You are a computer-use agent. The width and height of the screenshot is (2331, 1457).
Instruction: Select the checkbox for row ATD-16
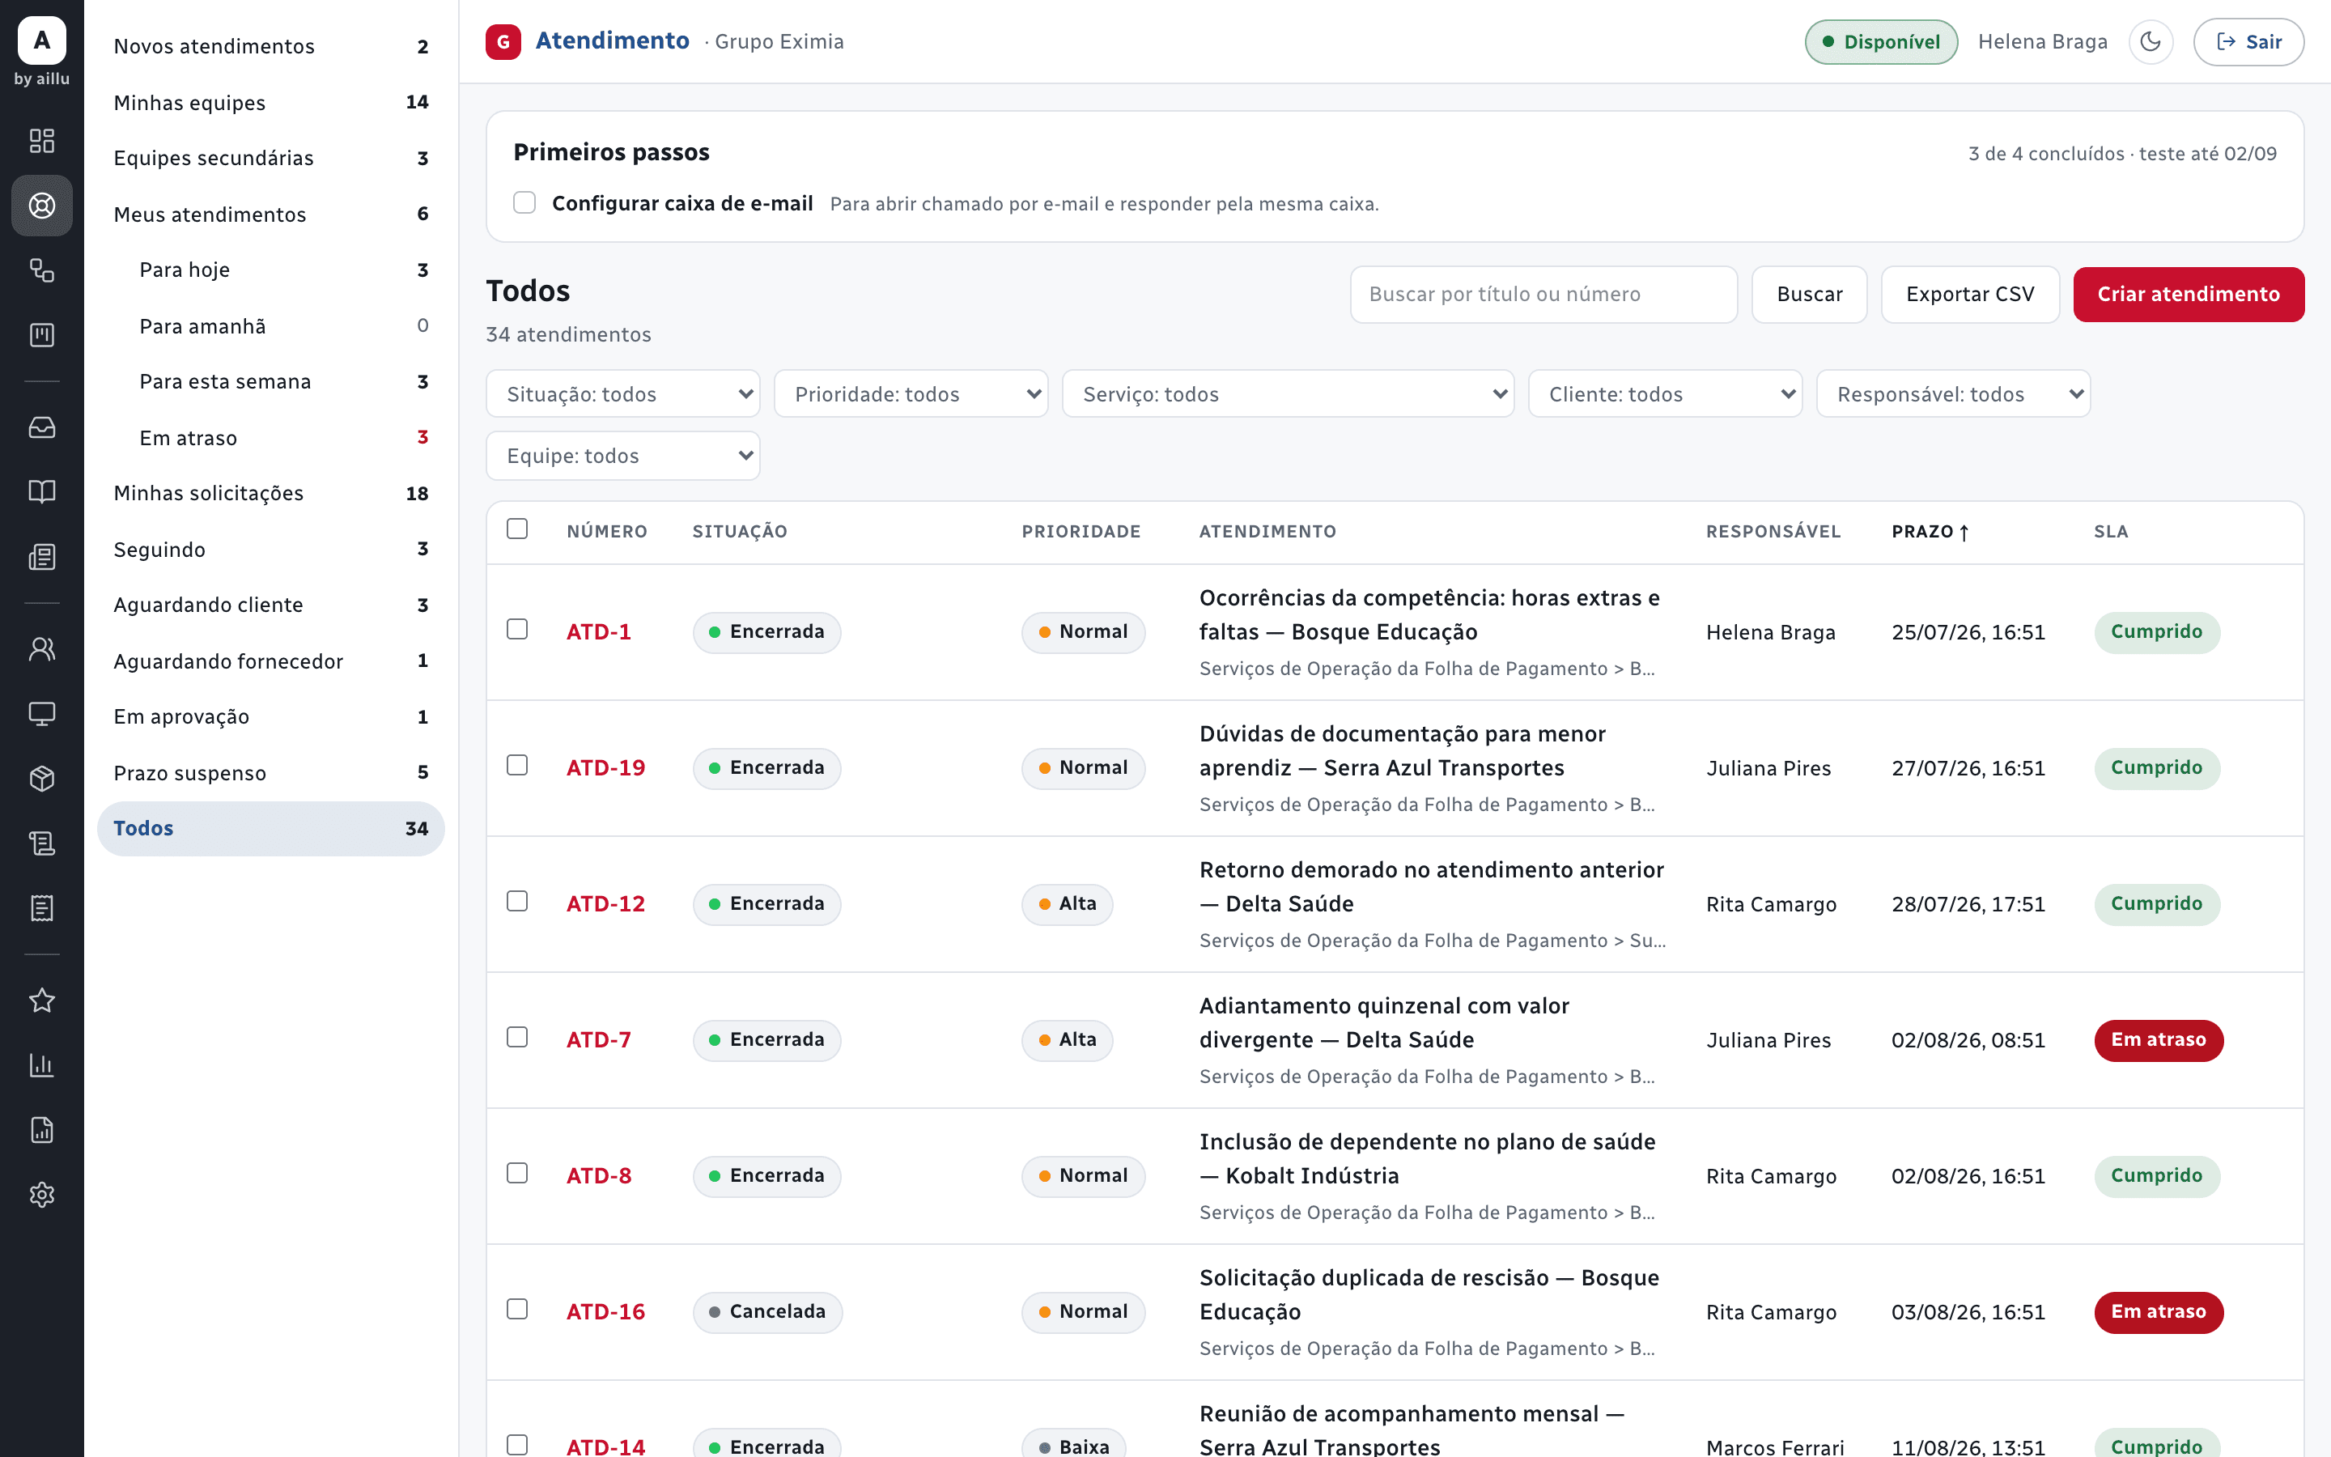point(517,1309)
